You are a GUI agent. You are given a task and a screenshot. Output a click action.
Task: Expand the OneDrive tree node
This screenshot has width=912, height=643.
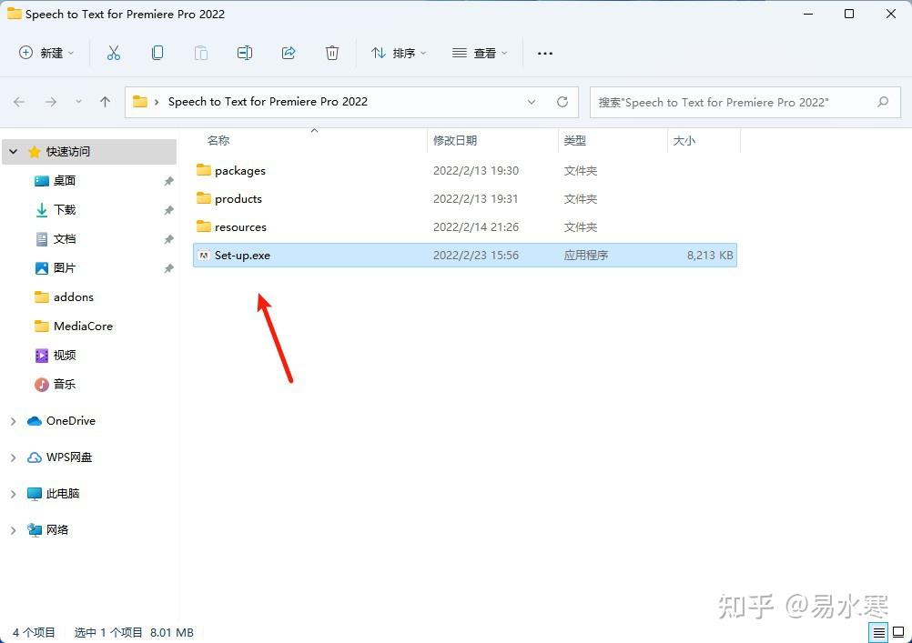point(13,421)
